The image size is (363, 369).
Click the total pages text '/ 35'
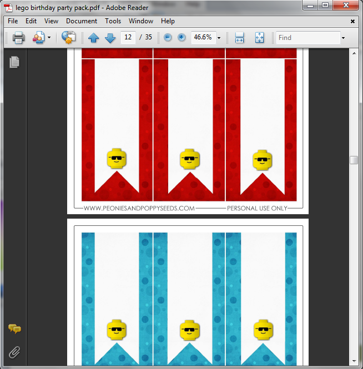[146, 37]
